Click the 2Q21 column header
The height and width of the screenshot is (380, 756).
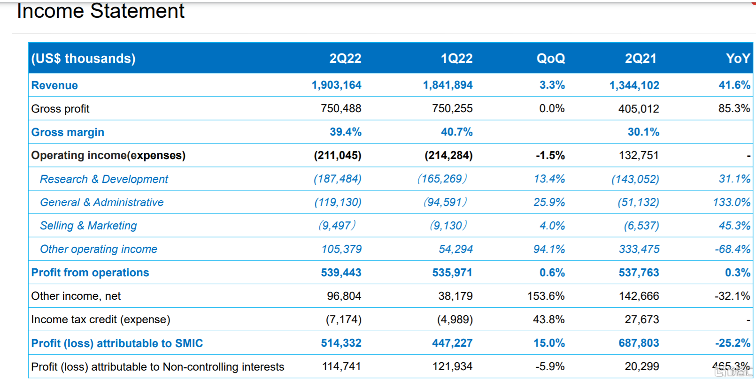(640, 58)
